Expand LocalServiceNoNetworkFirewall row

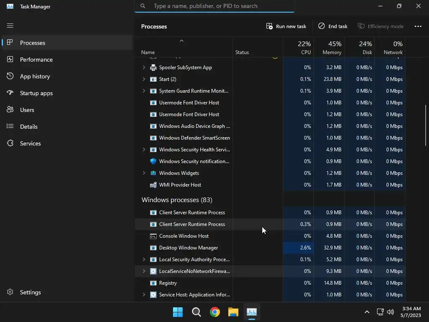point(144,271)
